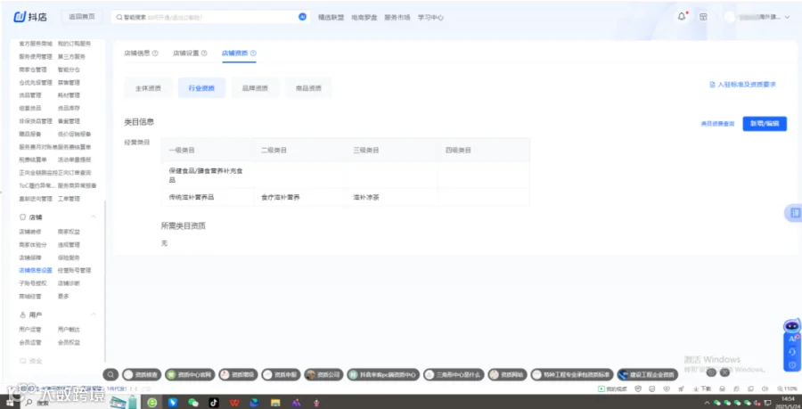
Task: Open WeChat from the Windows taskbar
Action: 192,403
